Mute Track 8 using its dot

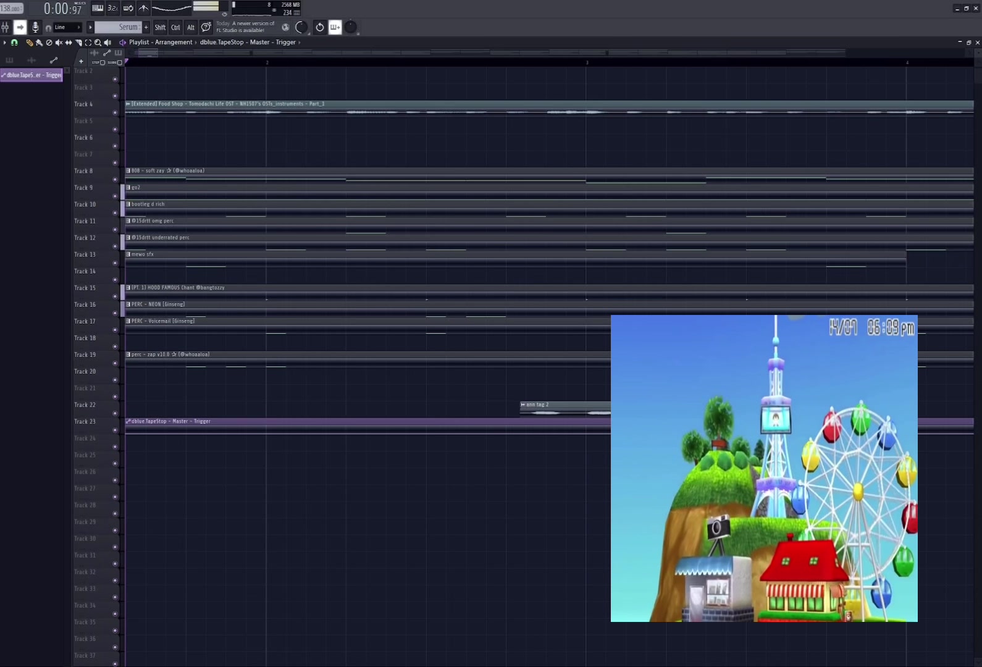[115, 179]
